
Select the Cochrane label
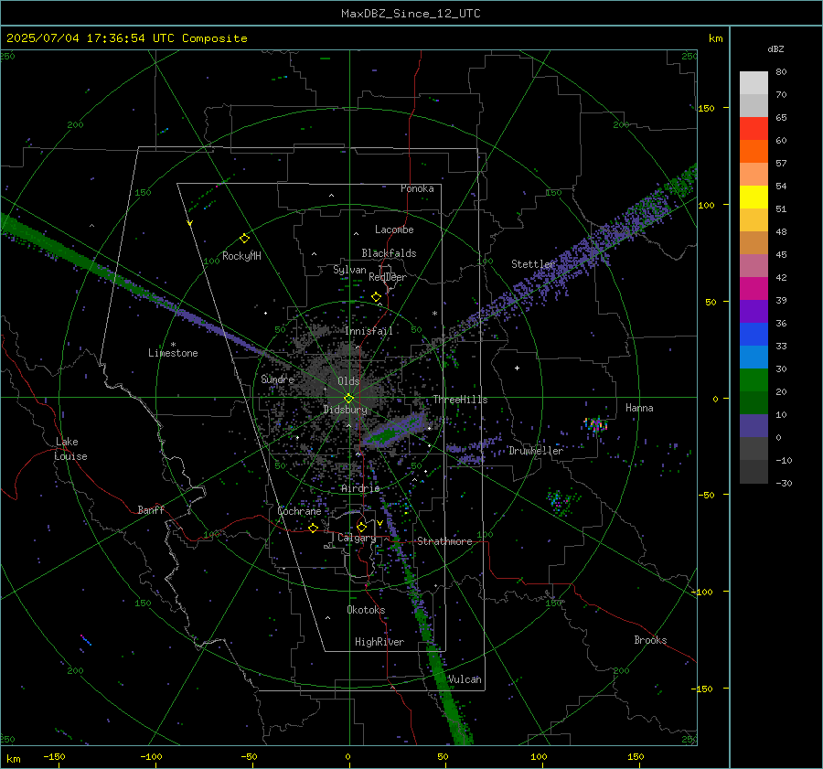coord(299,511)
